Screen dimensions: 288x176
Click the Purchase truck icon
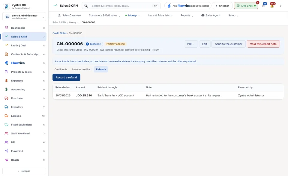tap(6, 98)
